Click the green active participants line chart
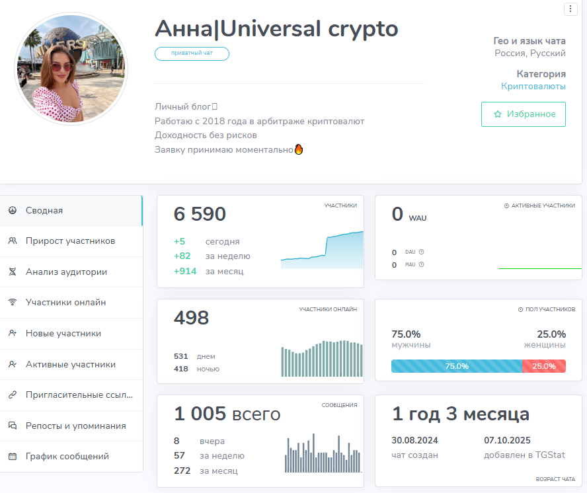 540,268
